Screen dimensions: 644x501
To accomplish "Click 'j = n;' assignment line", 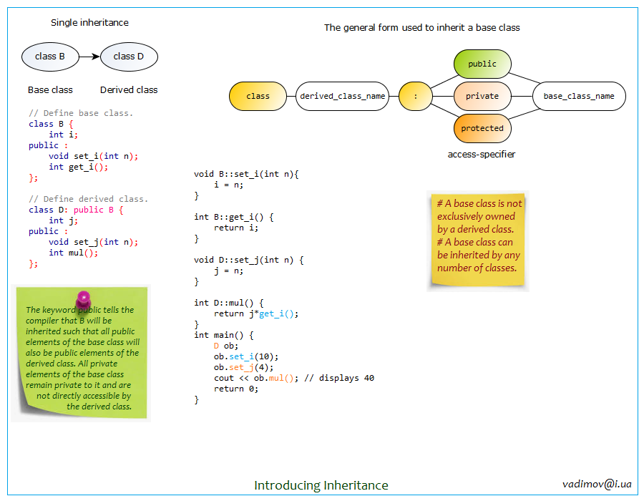I will pyautogui.click(x=229, y=271).
